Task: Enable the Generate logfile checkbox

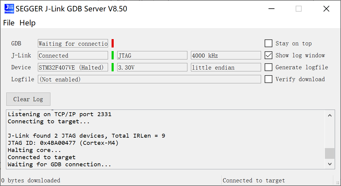Action: 269,67
